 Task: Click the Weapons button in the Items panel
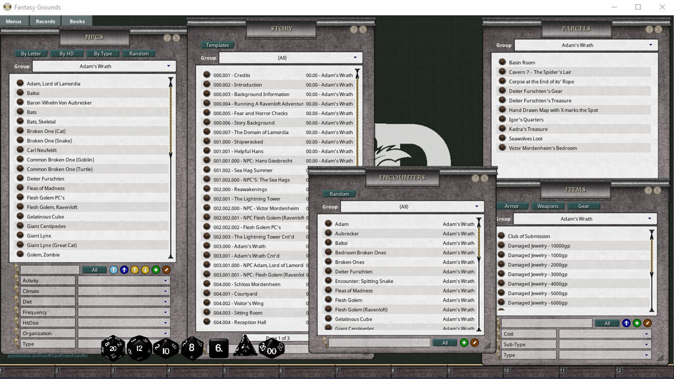pos(548,206)
